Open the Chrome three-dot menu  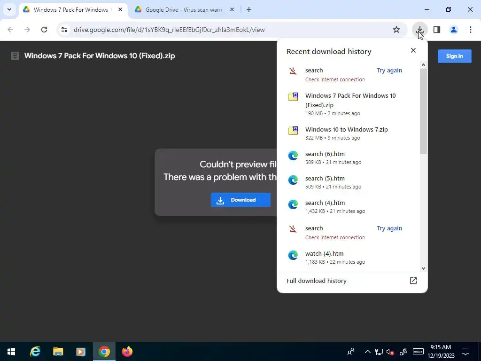[471, 30]
